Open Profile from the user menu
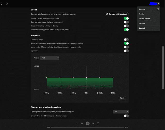 point(148,14)
